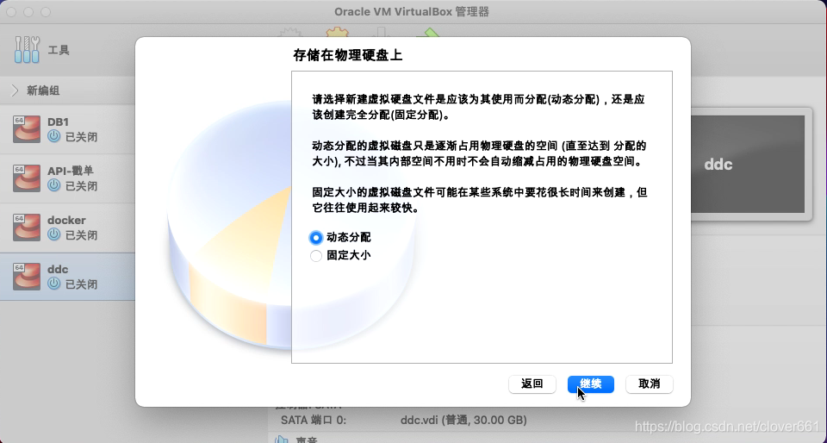Click the 存储在物理硬盘上 dialog heading

coord(347,55)
